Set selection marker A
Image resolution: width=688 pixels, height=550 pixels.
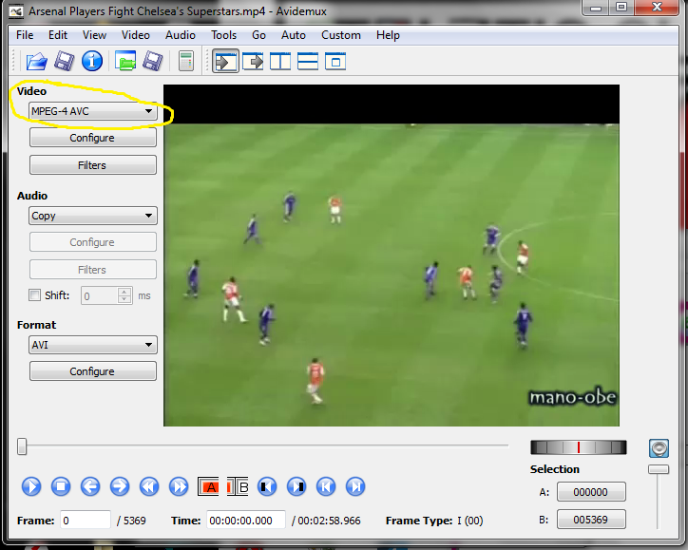pos(208,486)
